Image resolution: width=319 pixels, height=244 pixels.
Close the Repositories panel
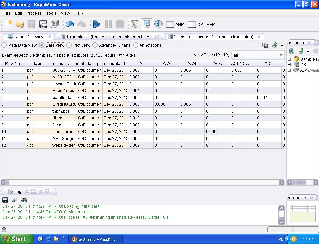click(309, 43)
